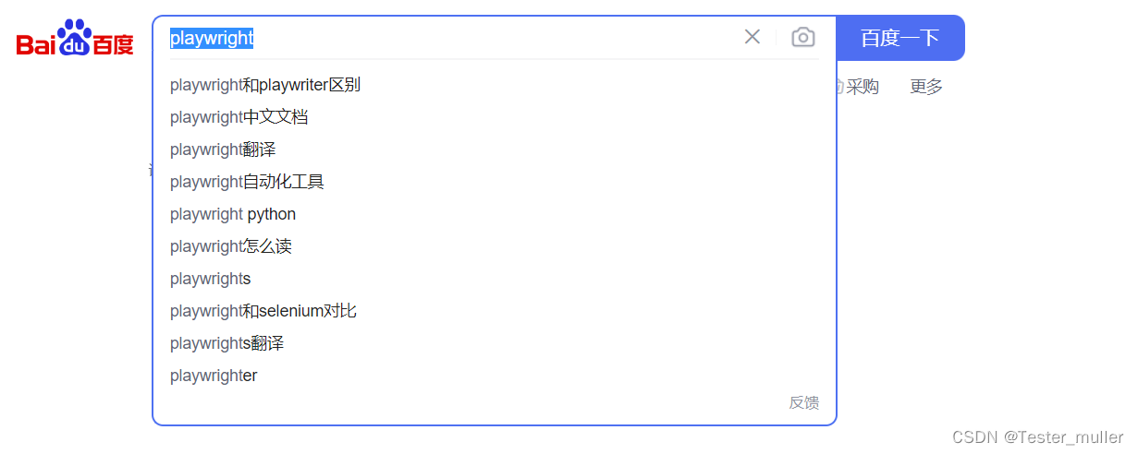Select suggestion playwright和playwriter区别
This screenshot has height=454, width=1138.
[265, 85]
